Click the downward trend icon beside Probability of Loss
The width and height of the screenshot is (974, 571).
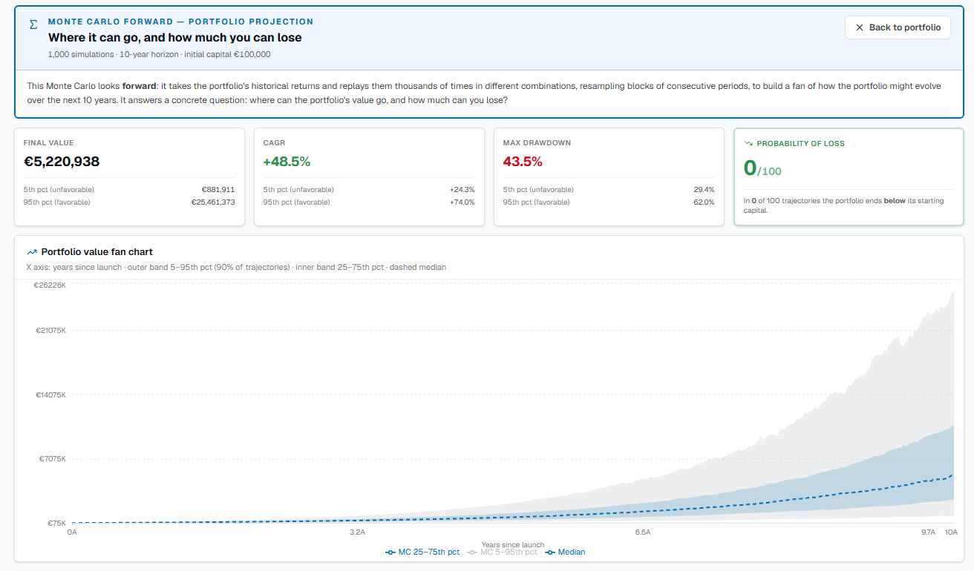pos(748,143)
